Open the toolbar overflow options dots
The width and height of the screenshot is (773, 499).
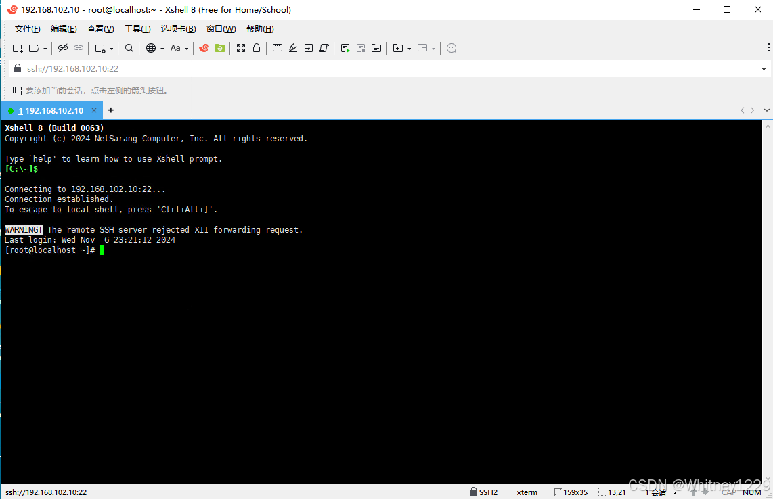click(768, 47)
